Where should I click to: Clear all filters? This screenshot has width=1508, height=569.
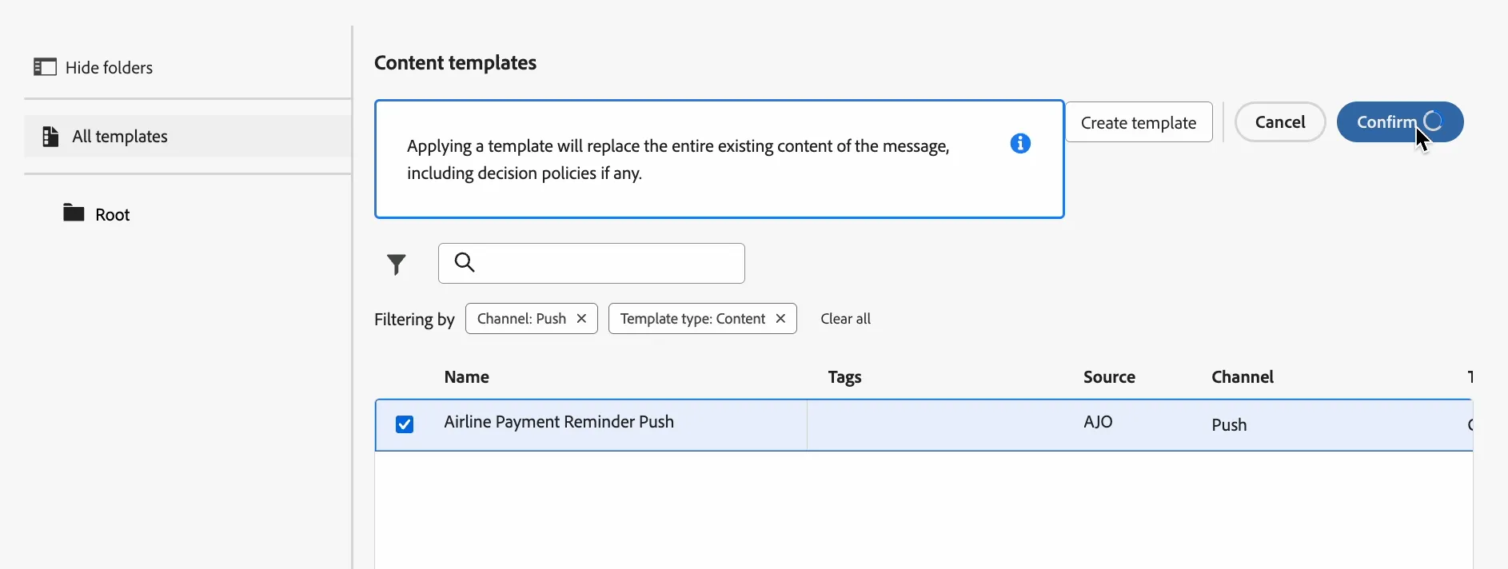(845, 319)
